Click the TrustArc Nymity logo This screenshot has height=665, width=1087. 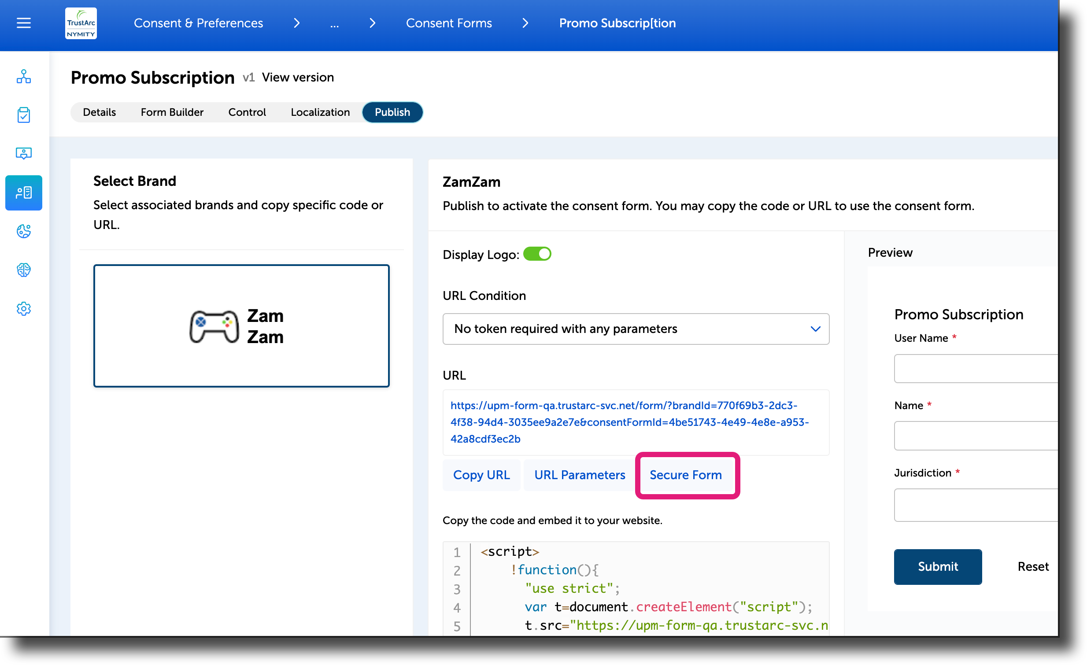point(81,23)
